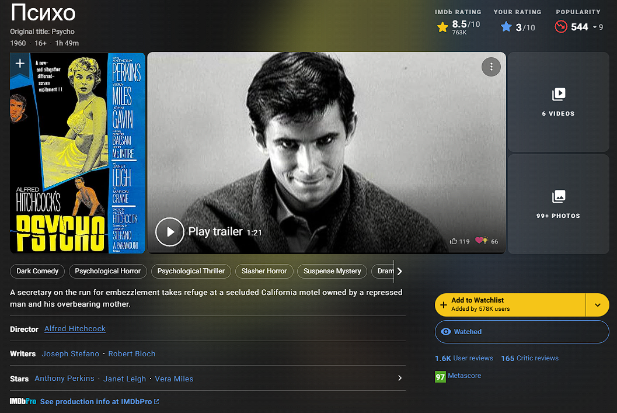
Task: Click the Stars label
Action: (x=19, y=379)
